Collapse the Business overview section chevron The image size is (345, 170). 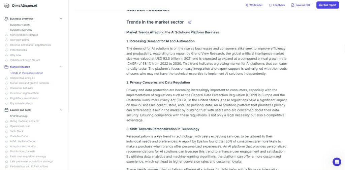[61, 19]
